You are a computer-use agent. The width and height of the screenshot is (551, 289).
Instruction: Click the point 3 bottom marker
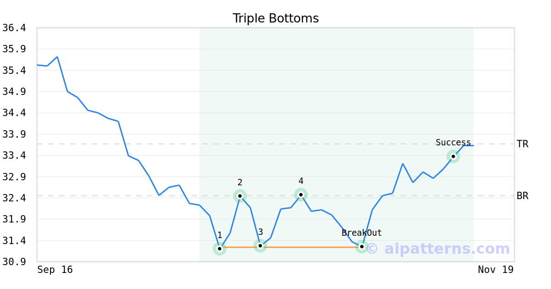(260, 246)
